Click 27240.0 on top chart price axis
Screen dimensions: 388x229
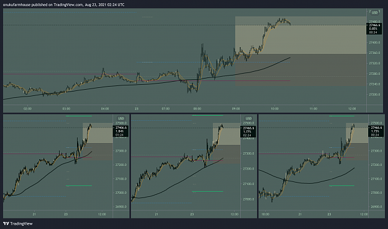pyautogui.click(x=374, y=84)
